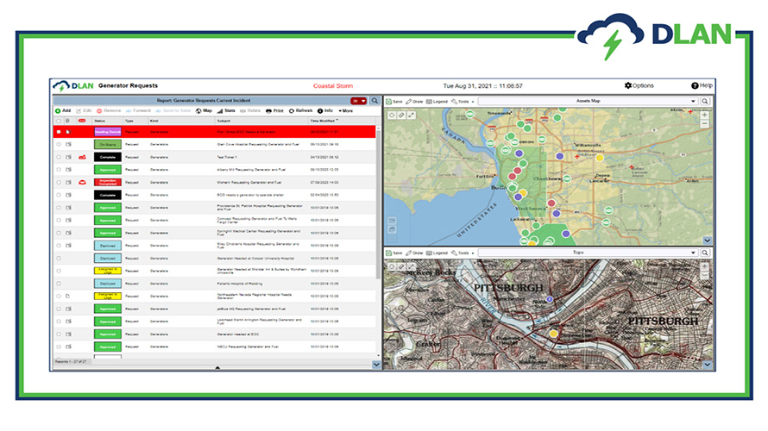The image size is (768, 431).
Task: Collapse the report panel with bottom chevron
Action: pos(376,365)
